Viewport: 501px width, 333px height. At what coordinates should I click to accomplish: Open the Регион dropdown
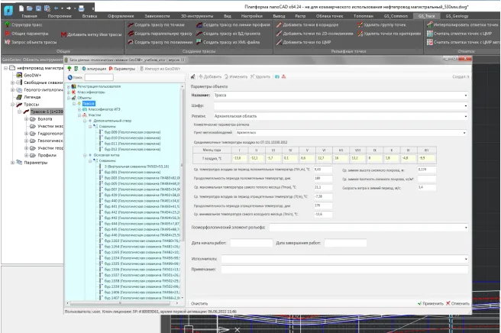[x=466, y=117]
